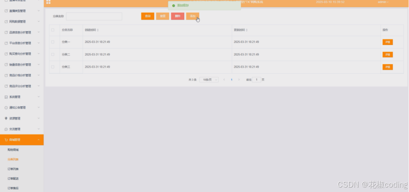Check the box for row 分类一
The width and height of the screenshot is (409, 192).
53,42
